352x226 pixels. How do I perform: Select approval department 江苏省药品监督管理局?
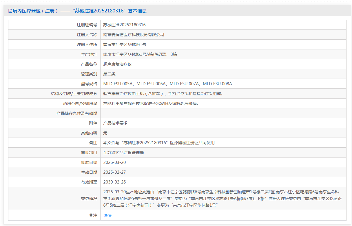(x=124, y=153)
